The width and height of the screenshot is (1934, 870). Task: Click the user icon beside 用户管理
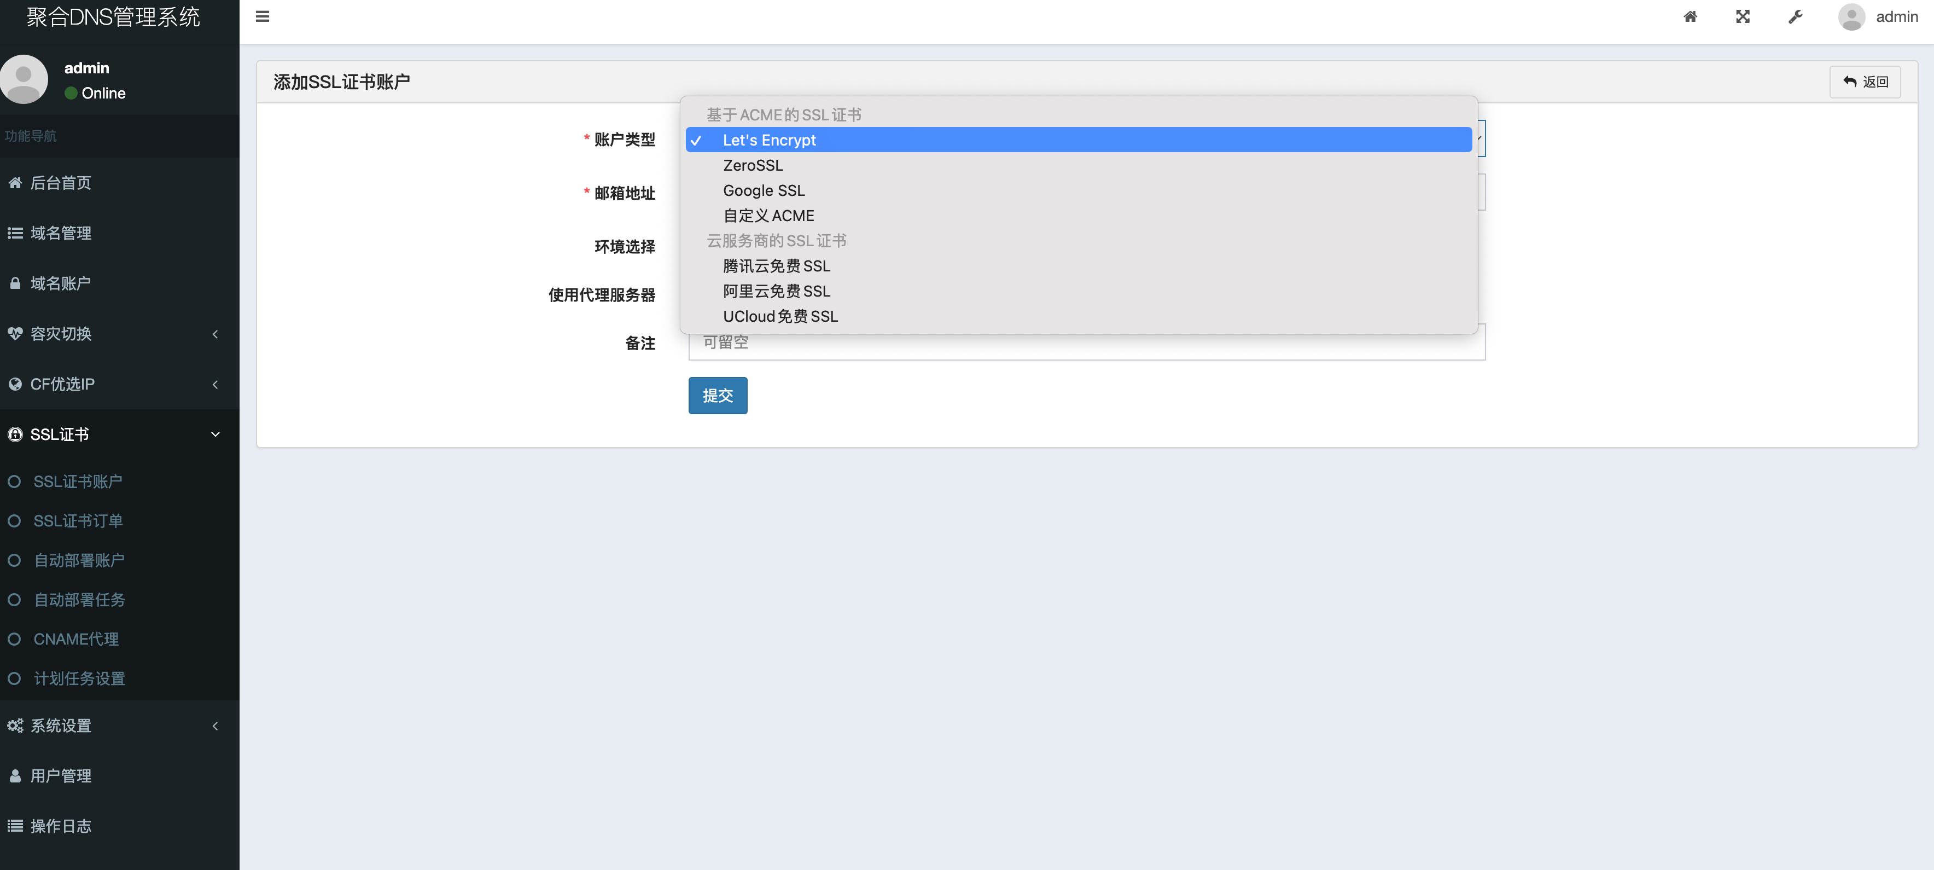[15, 776]
